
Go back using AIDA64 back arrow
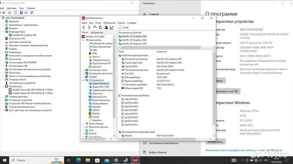tap(84, 28)
